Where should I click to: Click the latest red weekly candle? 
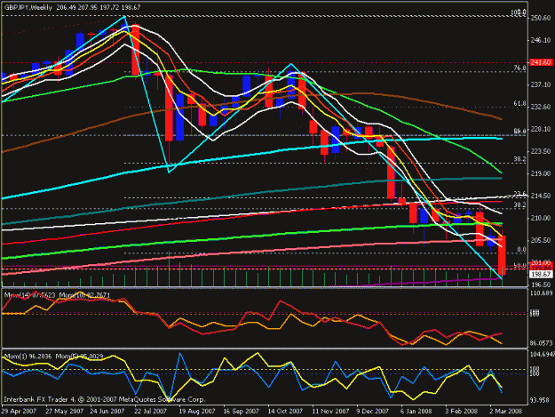point(502,255)
